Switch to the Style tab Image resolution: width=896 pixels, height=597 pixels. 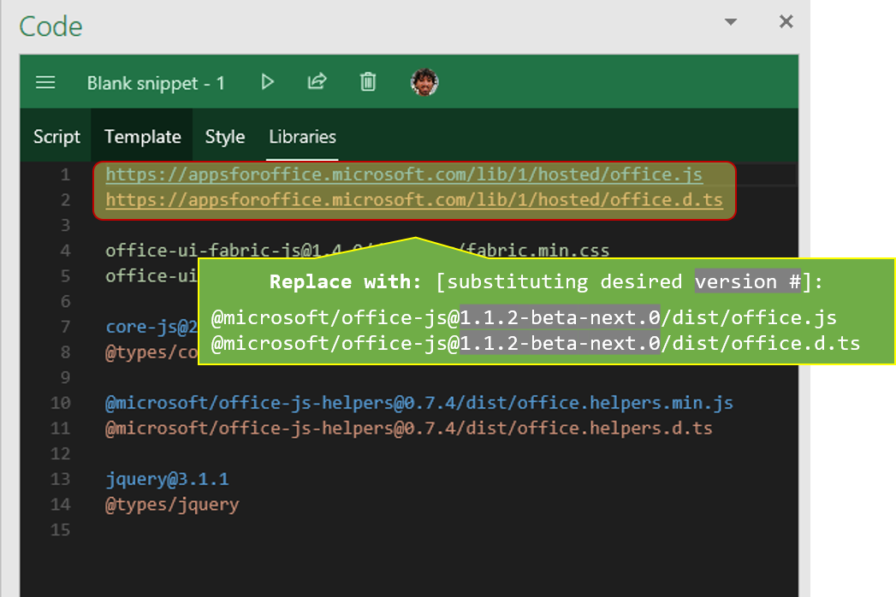point(224,137)
